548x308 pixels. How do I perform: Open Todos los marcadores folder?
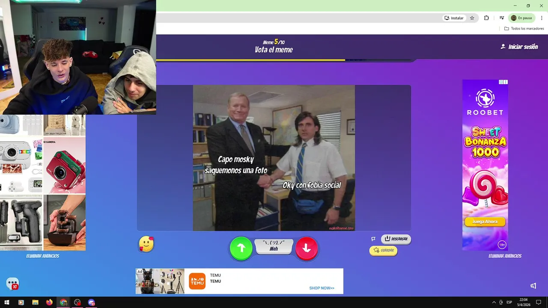click(524, 29)
